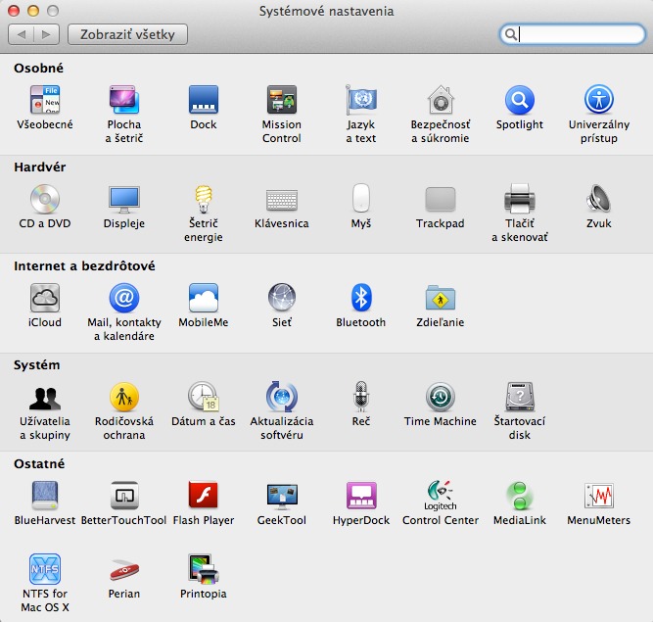Viewport: 653px width, 622px height.
Task: Close the Systémové nastavenia window
Action: [x=14, y=11]
